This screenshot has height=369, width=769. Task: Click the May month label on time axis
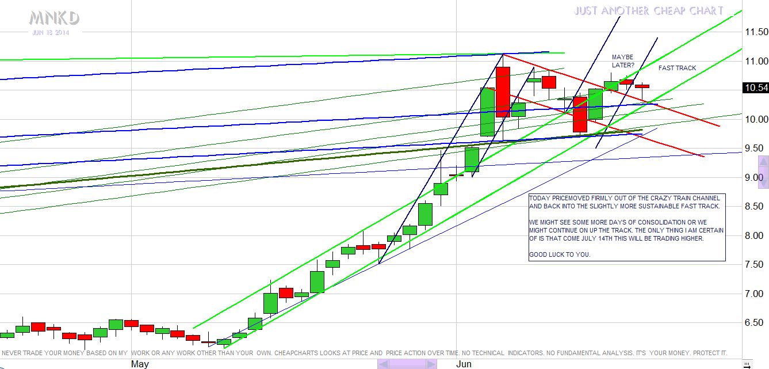pyautogui.click(x=140, y=364)
